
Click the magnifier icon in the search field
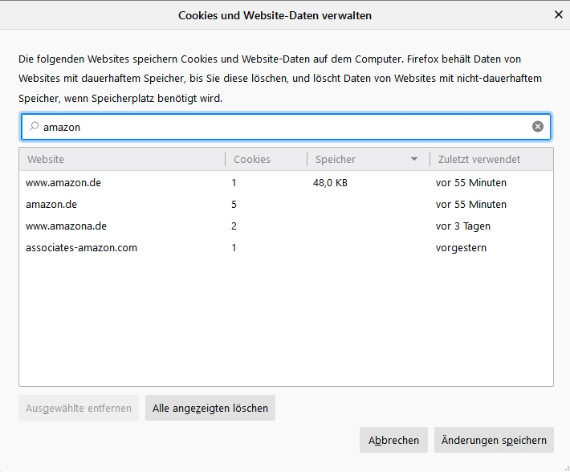pyautogui.click(x=35, y=127)
